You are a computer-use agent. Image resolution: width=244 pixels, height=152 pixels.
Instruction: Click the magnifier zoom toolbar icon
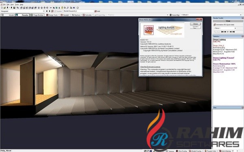coord(68,8)
